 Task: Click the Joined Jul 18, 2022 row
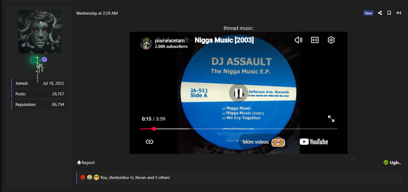click(x=40, y=83)
